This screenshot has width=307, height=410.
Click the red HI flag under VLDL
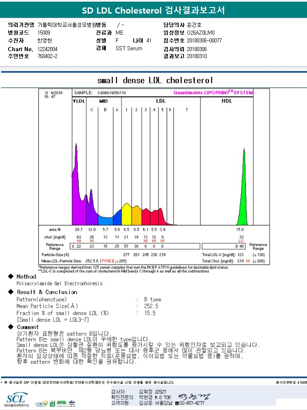[79, 241]
